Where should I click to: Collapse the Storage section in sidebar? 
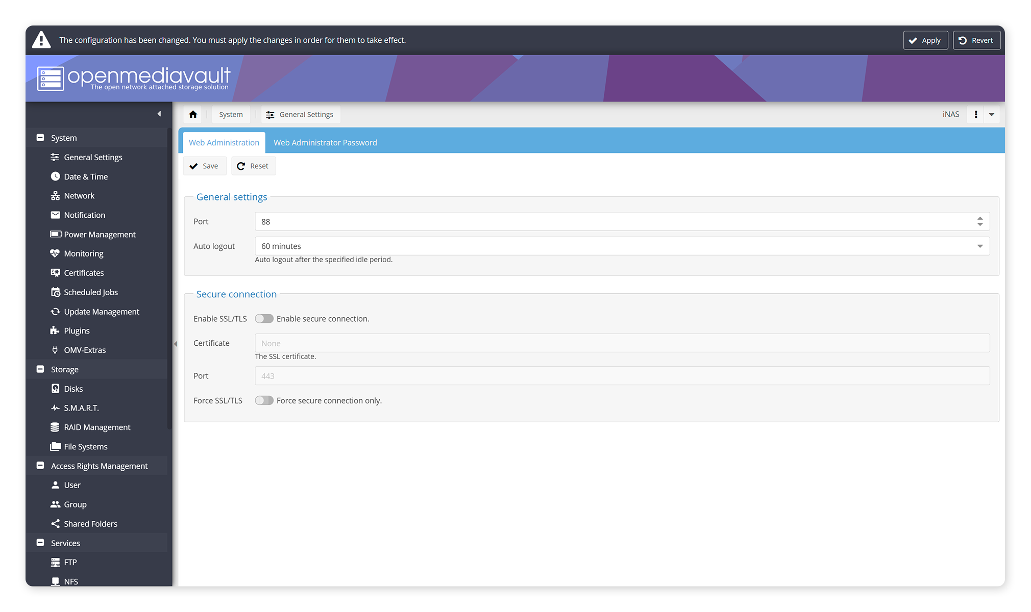[40, 369]
